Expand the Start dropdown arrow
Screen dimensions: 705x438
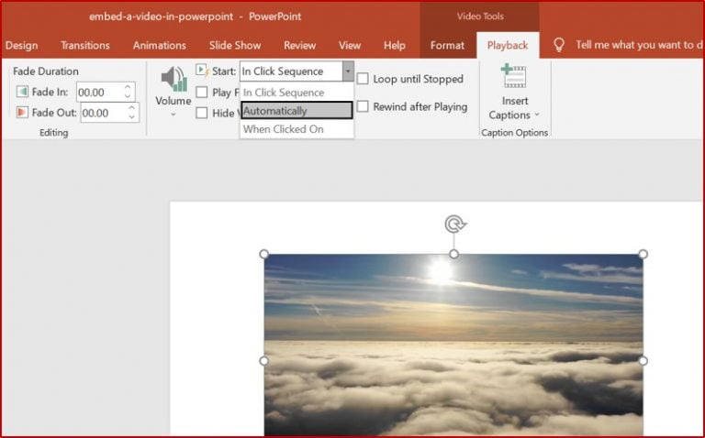(347, 71)
